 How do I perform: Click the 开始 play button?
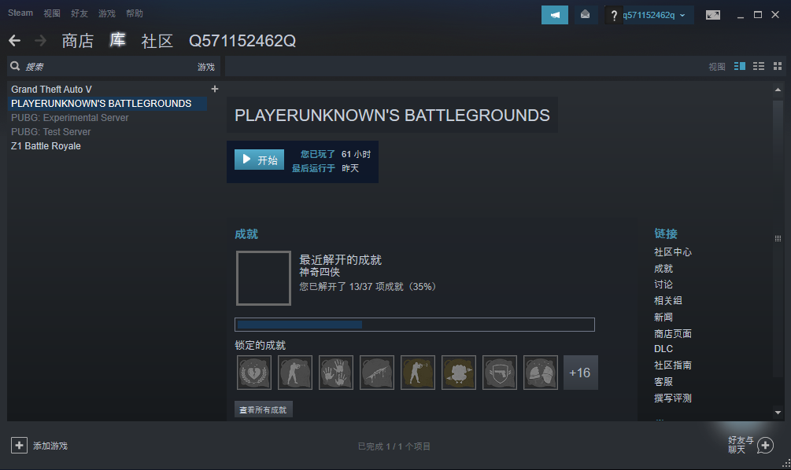click(259, 160)
